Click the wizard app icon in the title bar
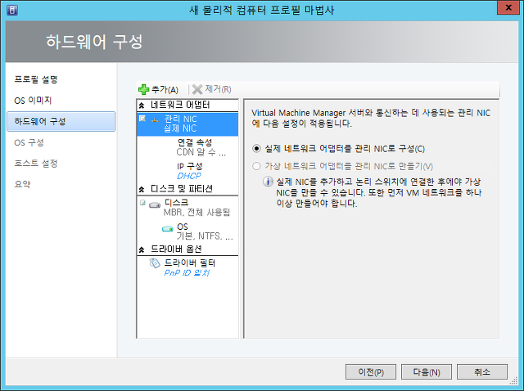The image size is (524, 391). (x=12, y=10)
